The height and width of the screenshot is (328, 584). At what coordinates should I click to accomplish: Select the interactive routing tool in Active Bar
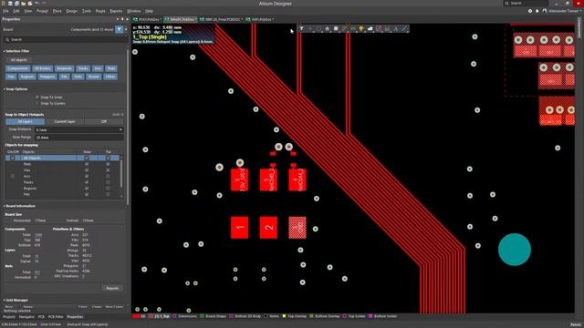tap(344, 28)
